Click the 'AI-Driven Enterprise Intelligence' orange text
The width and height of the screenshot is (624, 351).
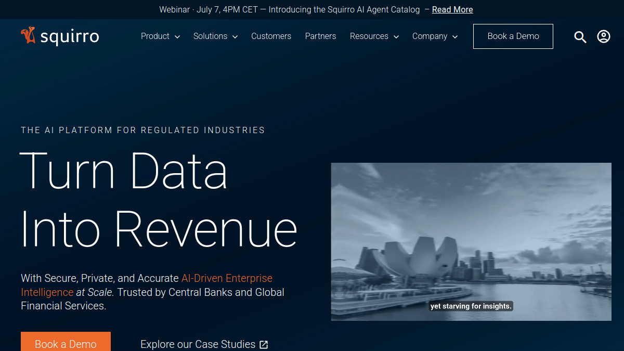147,285
